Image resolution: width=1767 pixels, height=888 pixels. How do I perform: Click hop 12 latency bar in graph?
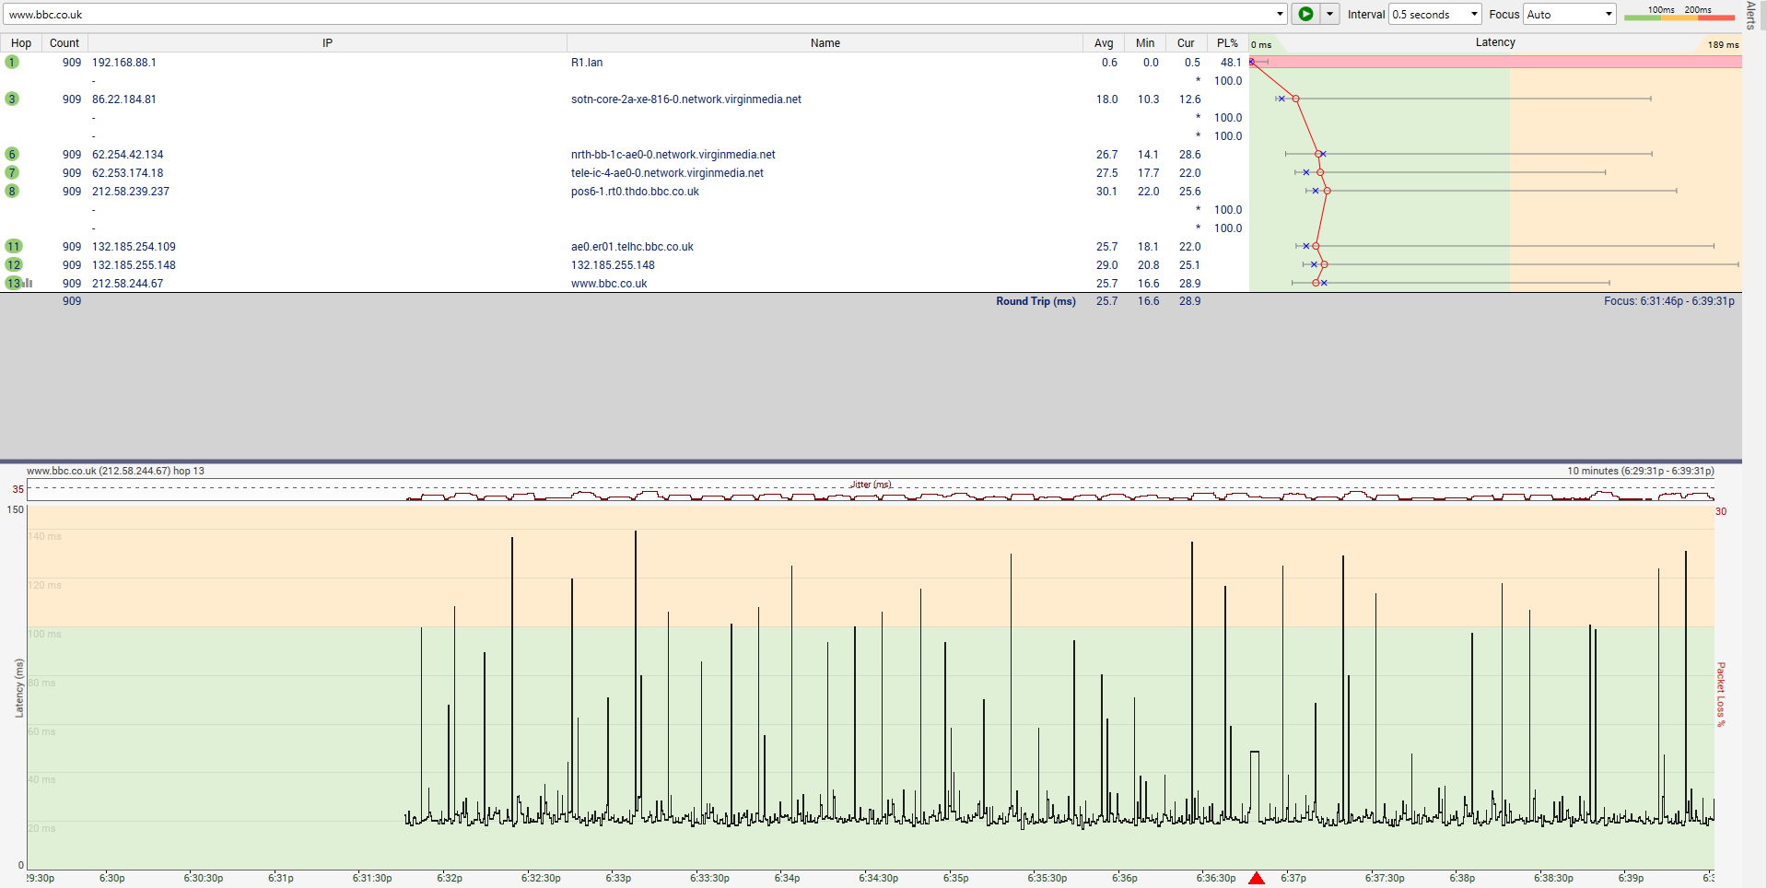click(x=1520, y=264)
